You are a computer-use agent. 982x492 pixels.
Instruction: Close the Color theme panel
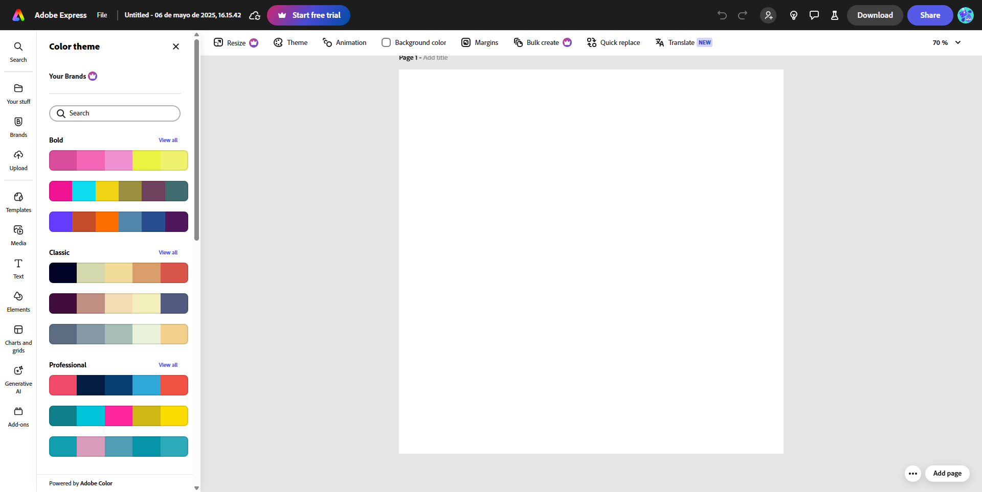pos(176,46)
